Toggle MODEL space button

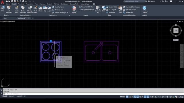(122, 97)
